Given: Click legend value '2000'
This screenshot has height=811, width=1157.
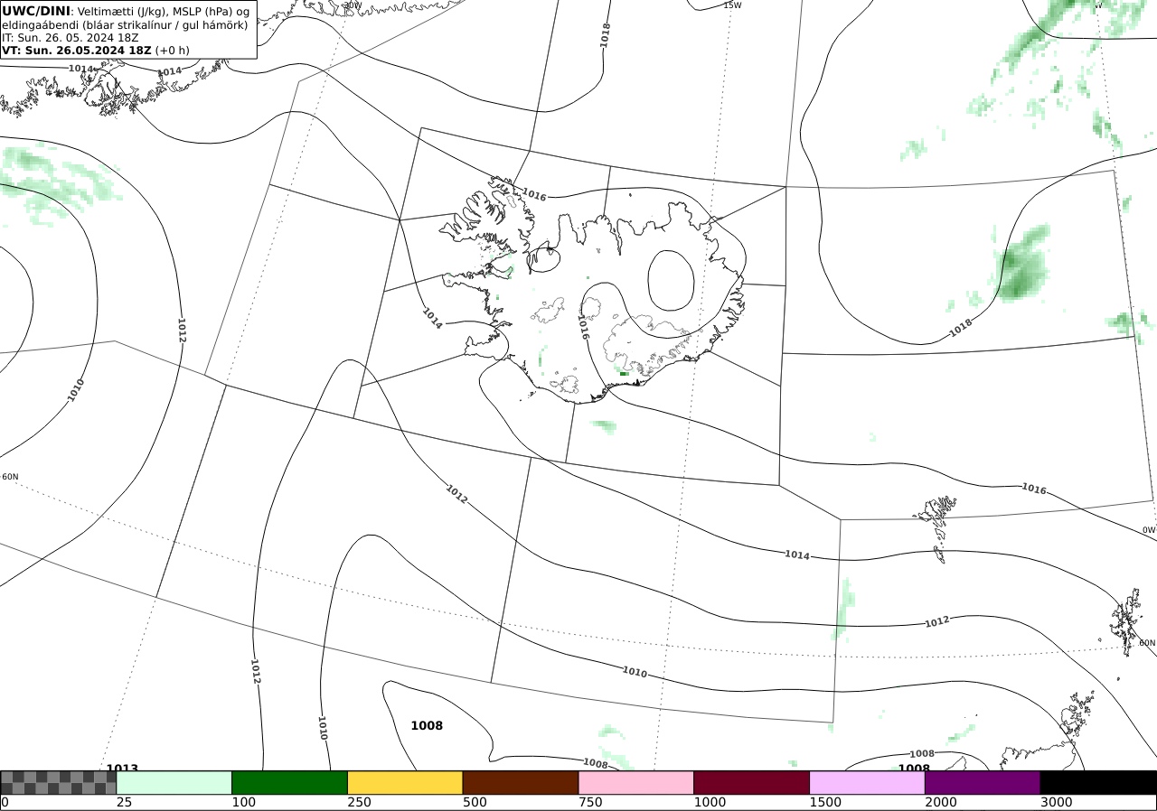Looking at the screenshot, I should coord(941,802).
